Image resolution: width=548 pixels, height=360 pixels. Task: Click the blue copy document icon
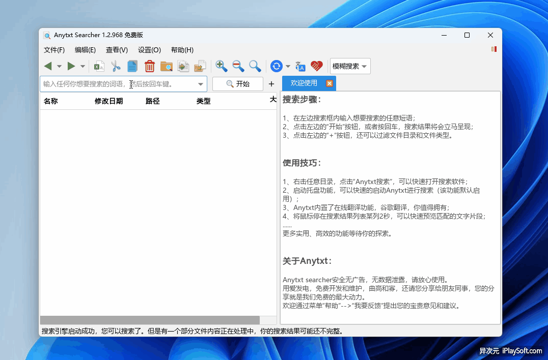click(132, 66)
